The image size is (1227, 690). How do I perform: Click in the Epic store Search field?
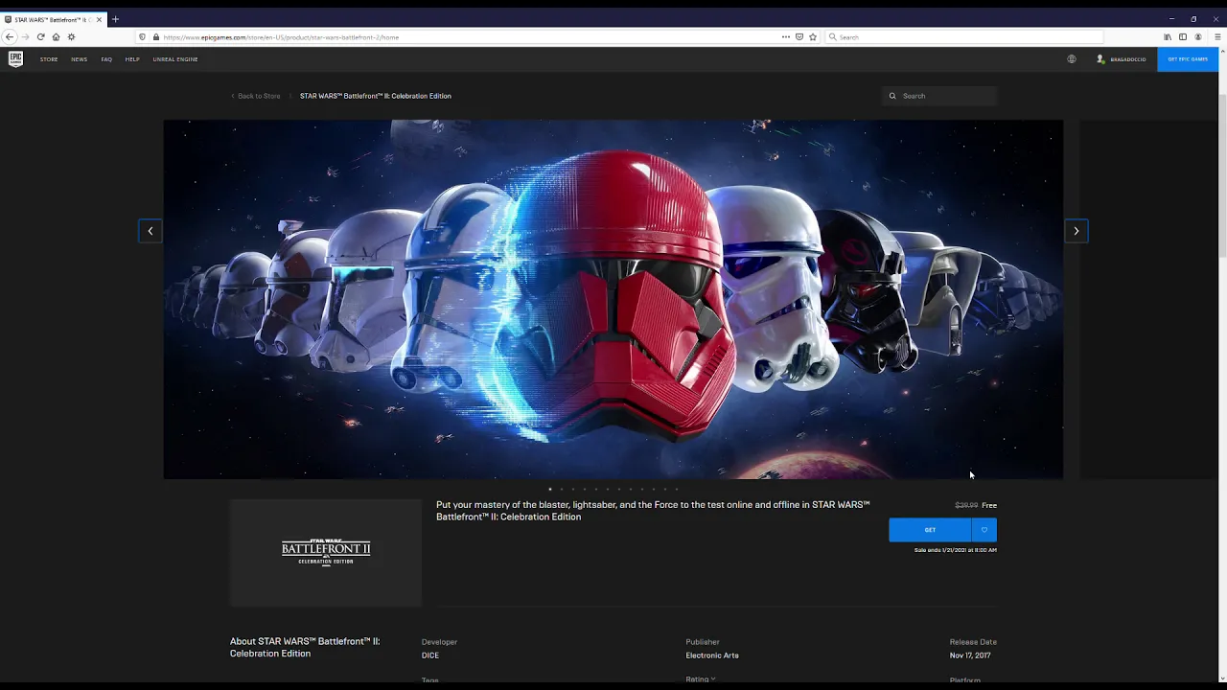939,96
